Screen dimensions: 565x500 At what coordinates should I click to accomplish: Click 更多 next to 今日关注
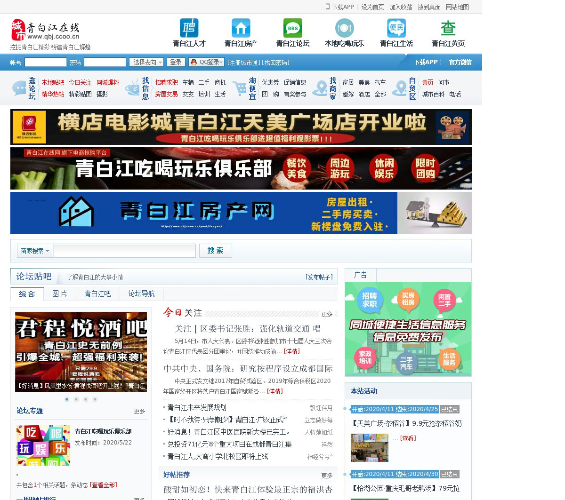pos(327,314)
